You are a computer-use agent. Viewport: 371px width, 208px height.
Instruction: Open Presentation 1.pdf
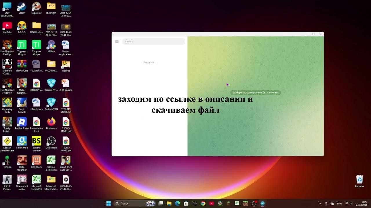(x=37, y=125)
